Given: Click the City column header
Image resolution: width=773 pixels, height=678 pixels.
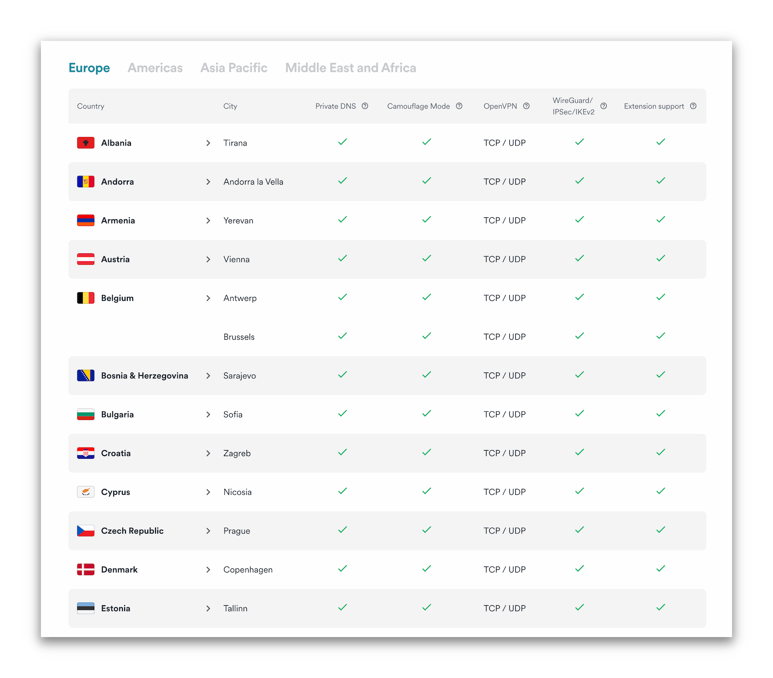Looking at the screenshot, I should click(x=230, y=106).
